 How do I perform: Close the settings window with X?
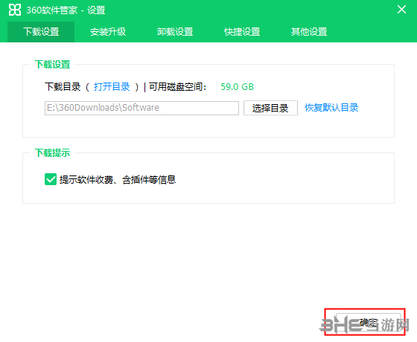401,10
